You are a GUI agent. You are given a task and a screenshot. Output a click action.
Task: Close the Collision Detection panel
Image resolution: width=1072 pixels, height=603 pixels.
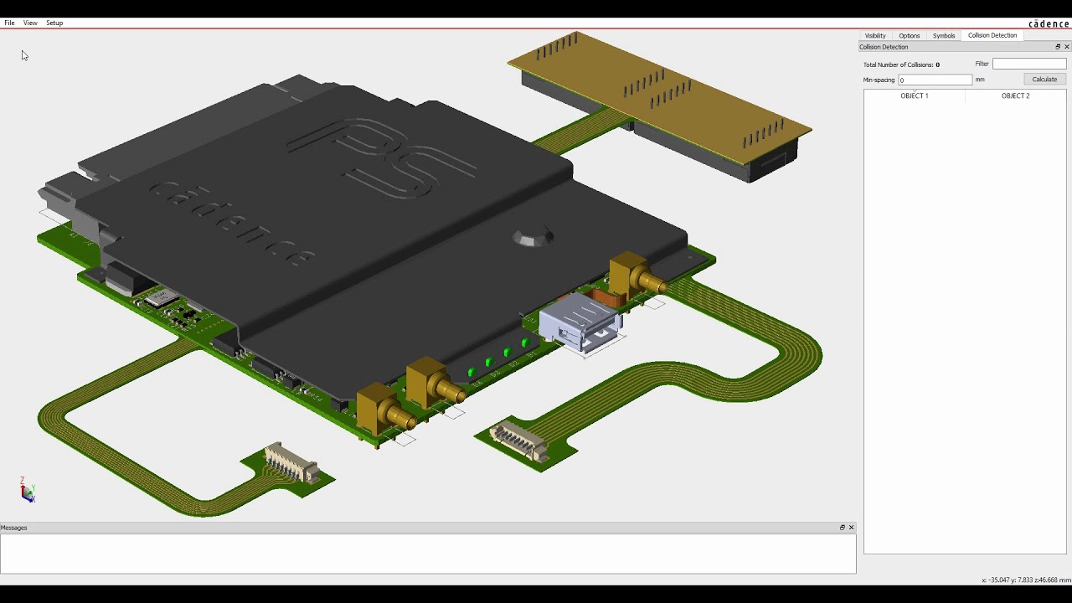pos(1066,47)
